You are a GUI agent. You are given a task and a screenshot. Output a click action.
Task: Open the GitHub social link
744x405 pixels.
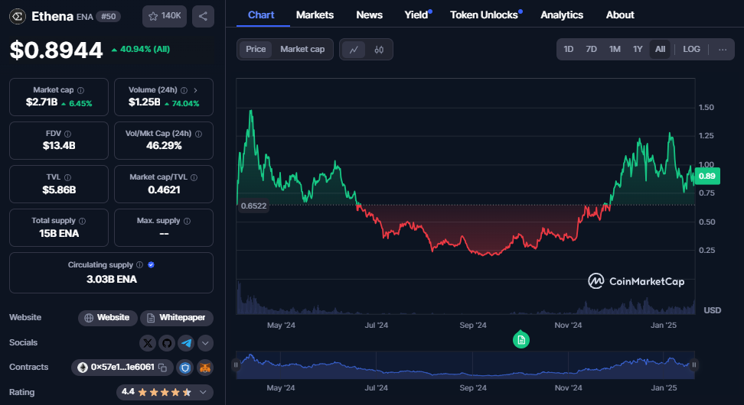click(167, 343)
